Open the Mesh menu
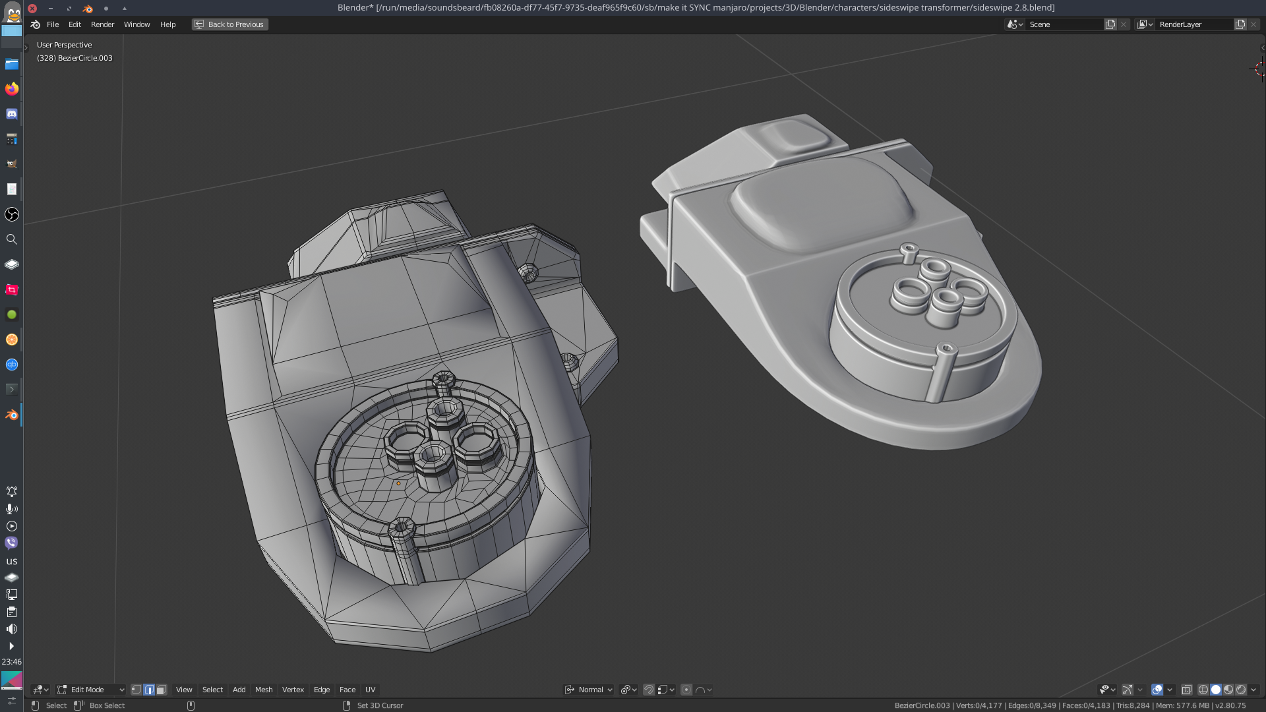This screenshot has width=1266, height=712. pos(264,690)
